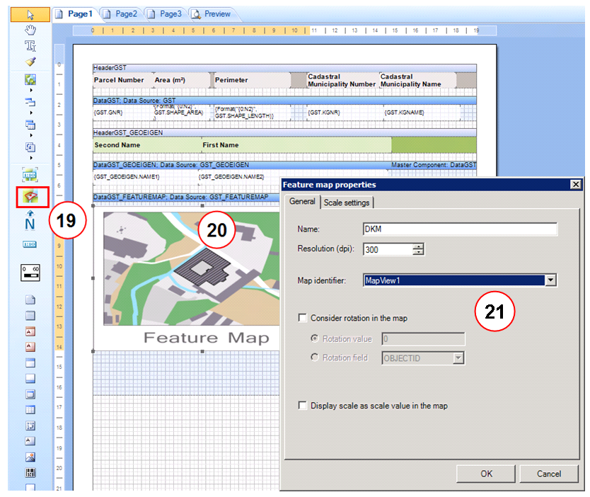The width and height of the screenshot is (590, 497).
Task: Confirm with the OK button
Action: pyautogui.click(x=485, y=474)
